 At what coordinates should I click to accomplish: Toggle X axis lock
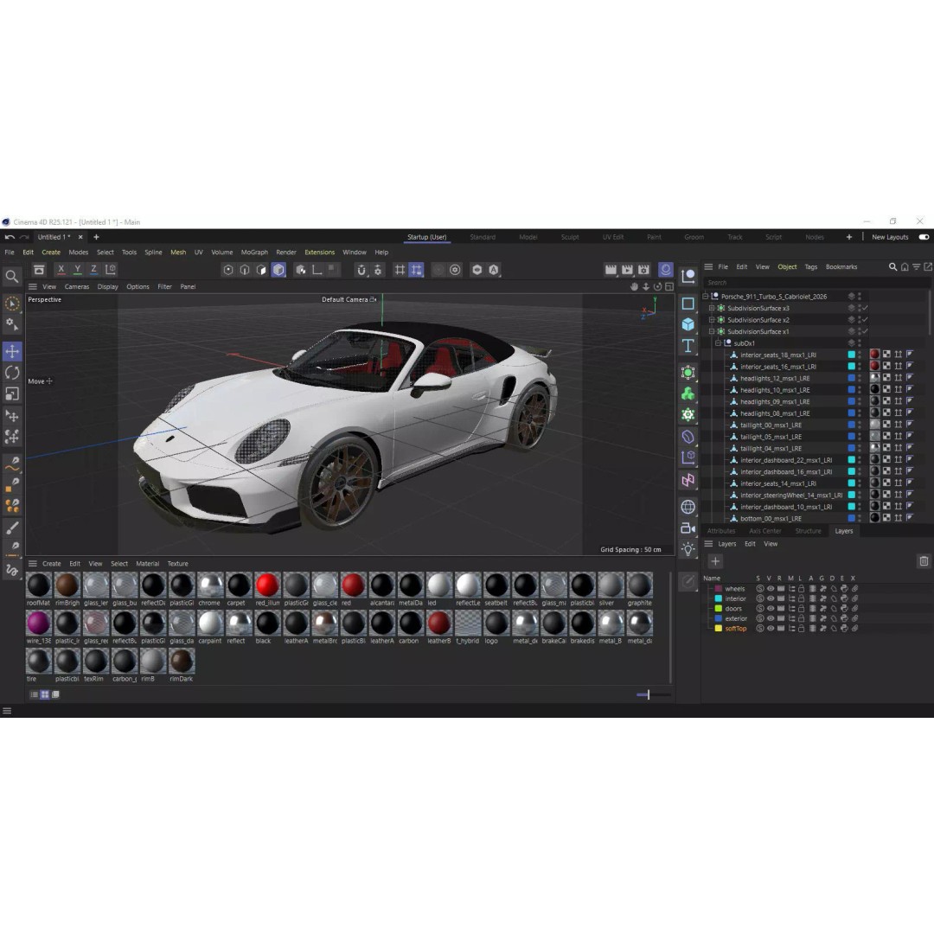(x=61, y=270)
